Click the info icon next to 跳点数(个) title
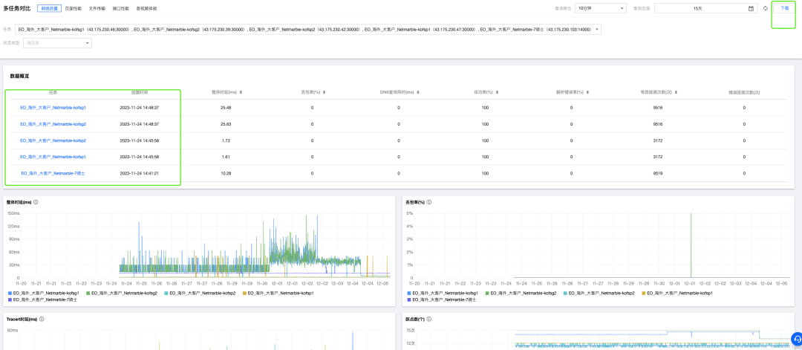 coord(428,319)
